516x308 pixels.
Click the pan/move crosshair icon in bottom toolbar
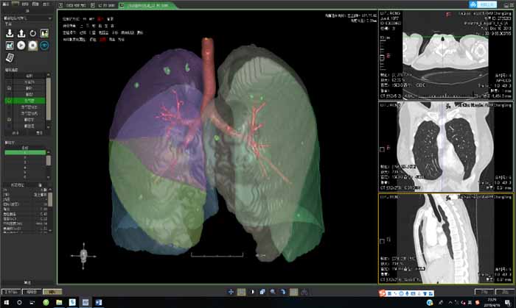click(231, 292)
